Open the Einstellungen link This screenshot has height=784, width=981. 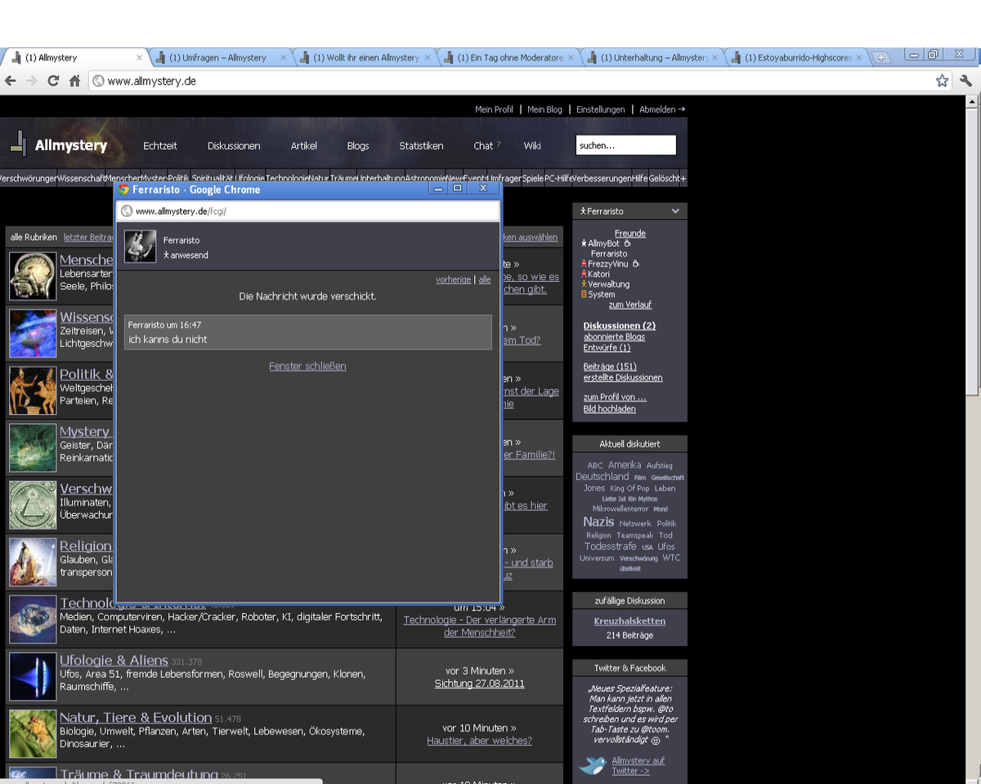coord(601,109)
